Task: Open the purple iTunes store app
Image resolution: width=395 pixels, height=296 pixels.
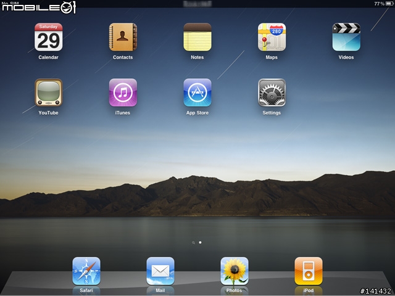Action: pos(123,92)
